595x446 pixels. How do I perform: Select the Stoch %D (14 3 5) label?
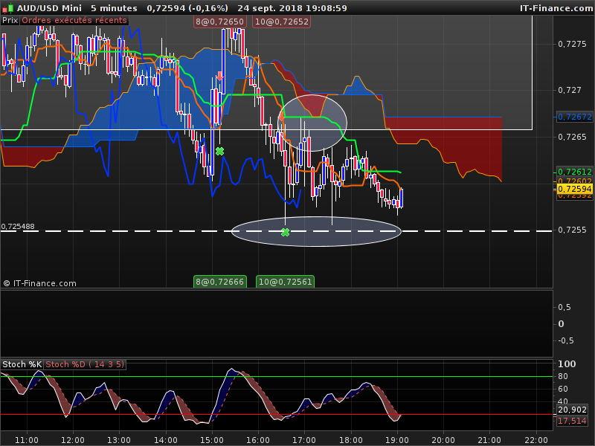point(85,364)
